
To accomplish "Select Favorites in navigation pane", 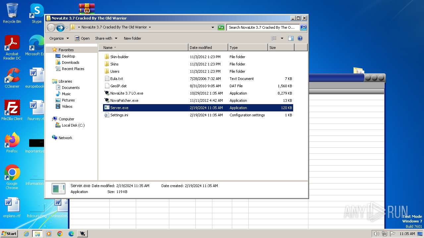I will coord(66,50).
